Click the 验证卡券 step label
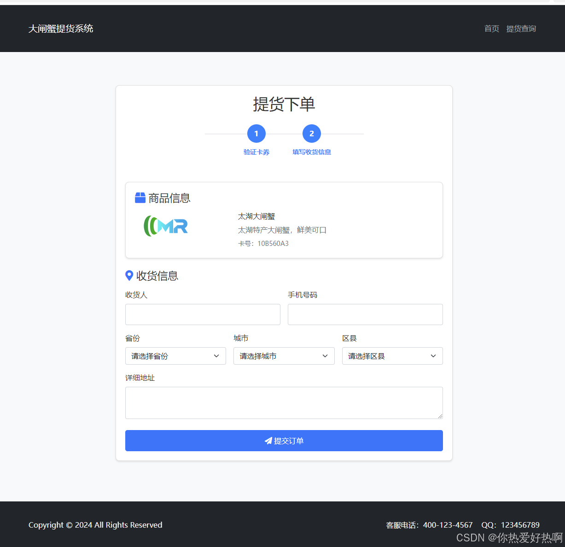Screen dimensions: 565x547 (x=256, y=152)
